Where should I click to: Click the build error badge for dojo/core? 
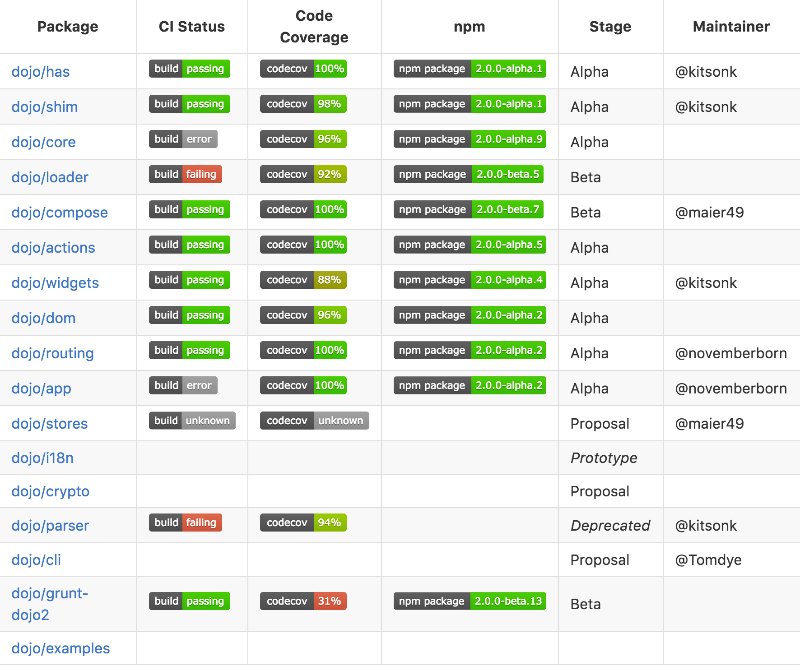point(183,139)
